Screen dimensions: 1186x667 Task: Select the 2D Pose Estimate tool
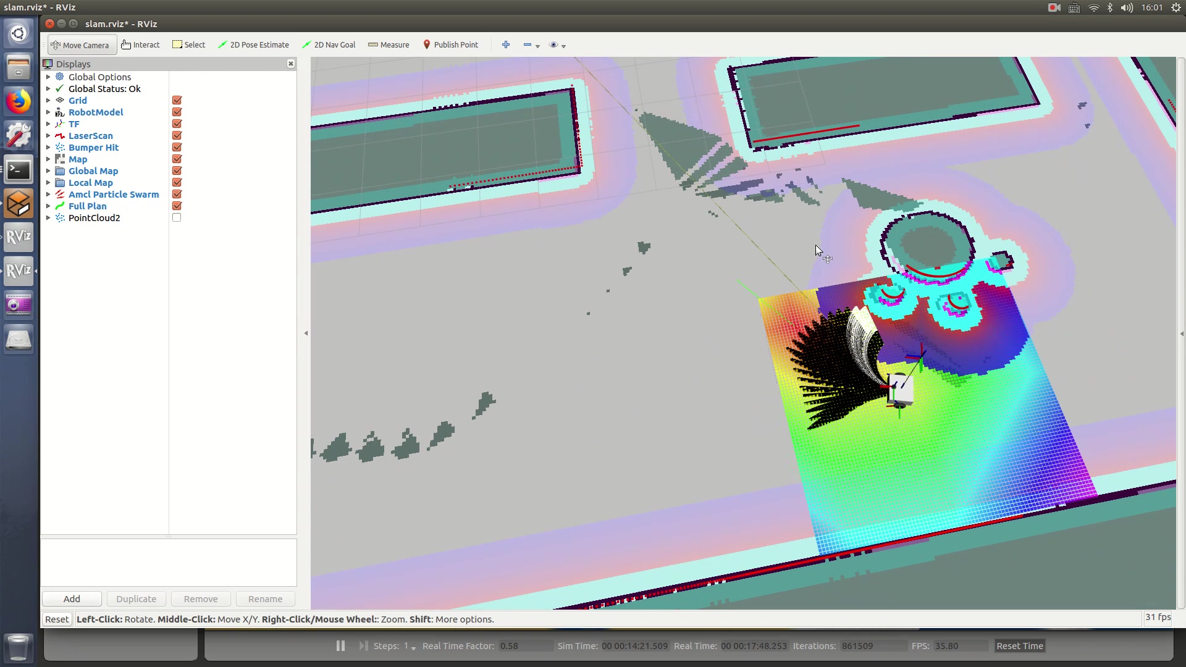[253, 44]
